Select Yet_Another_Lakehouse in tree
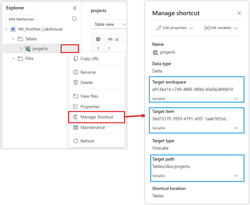 point(40,29)
